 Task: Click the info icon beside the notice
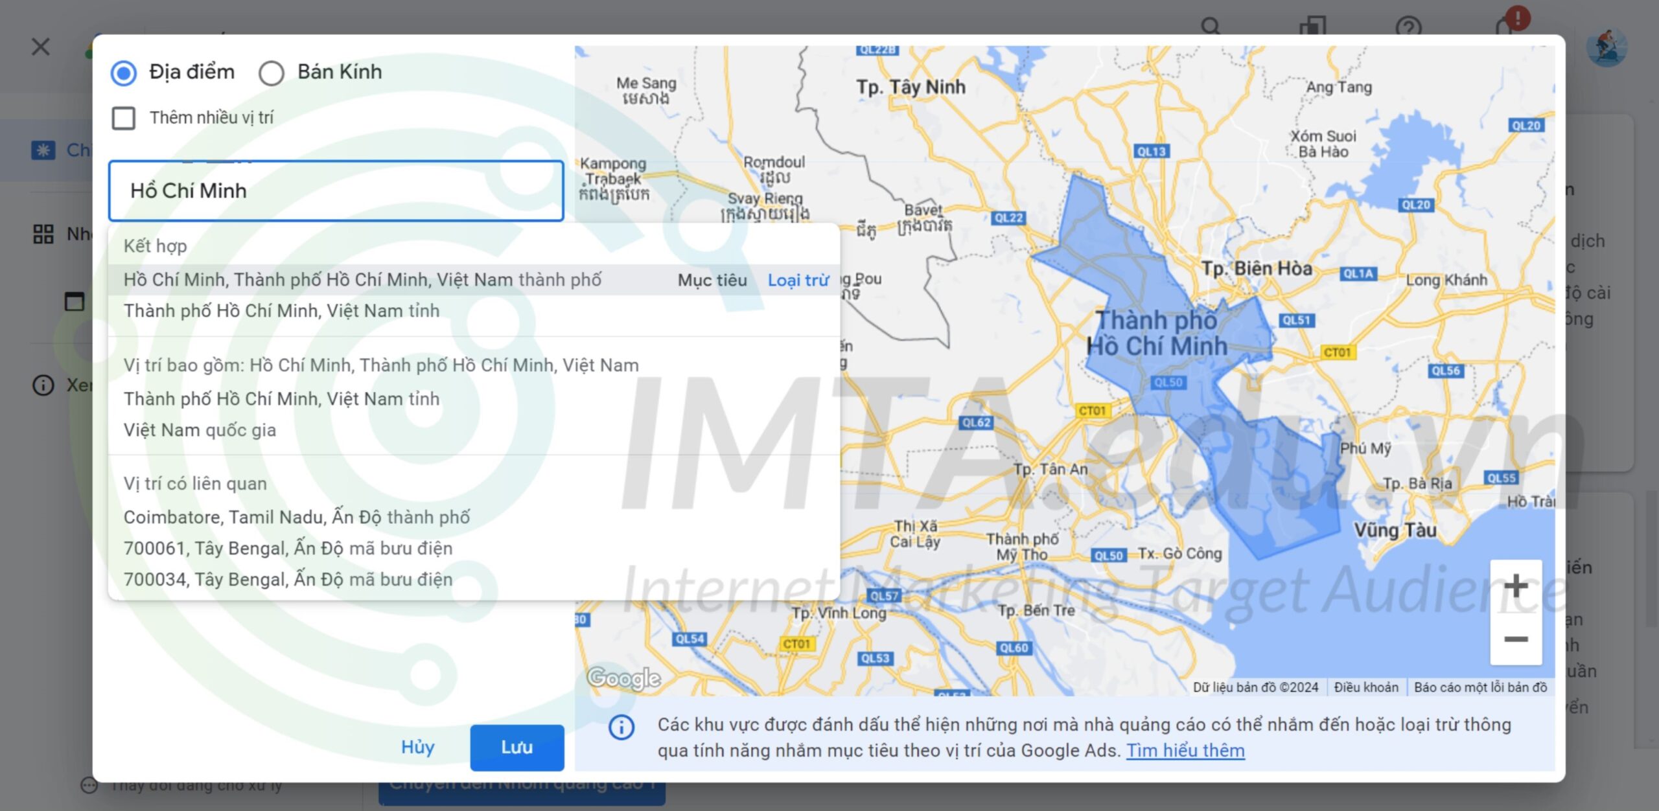click(621, 727)
